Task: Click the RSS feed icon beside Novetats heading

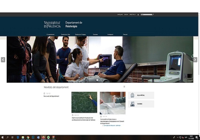Action: (x=124, y=87)
